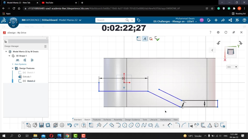Screen dimensions: 248x139
Task: Open File Explorer from the taskbar
Action: pos(35,136)
